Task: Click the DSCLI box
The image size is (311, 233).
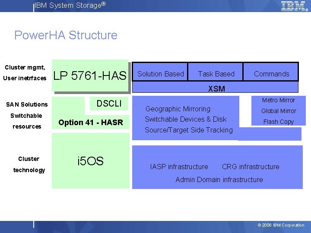Action: tap(109, 104)
